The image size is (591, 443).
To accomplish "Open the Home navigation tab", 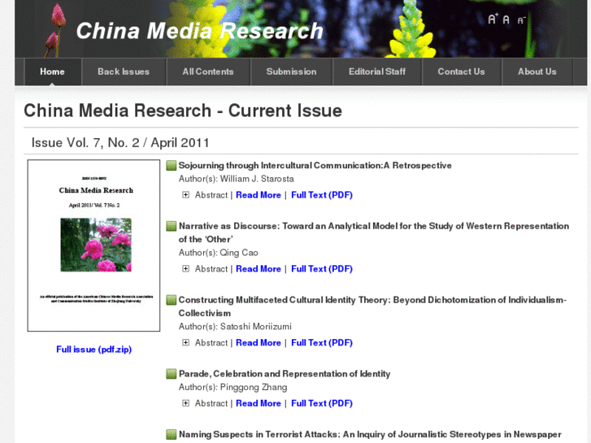I will (x=52, y=72).
